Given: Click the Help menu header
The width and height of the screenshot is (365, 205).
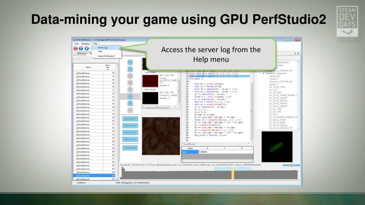Looking at the screenshot, I should [x=96, y=44].
